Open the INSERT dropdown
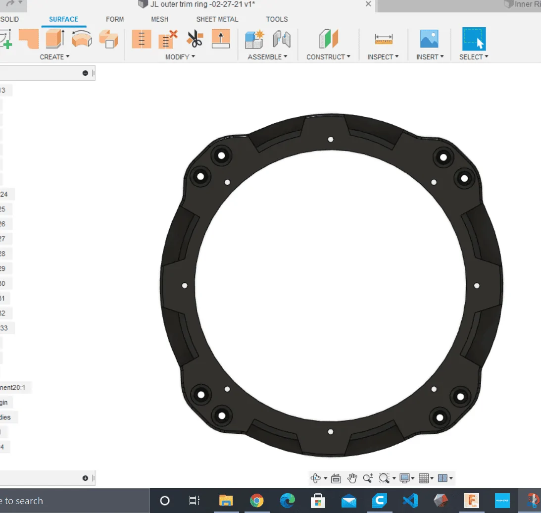 tap(430, 57)
